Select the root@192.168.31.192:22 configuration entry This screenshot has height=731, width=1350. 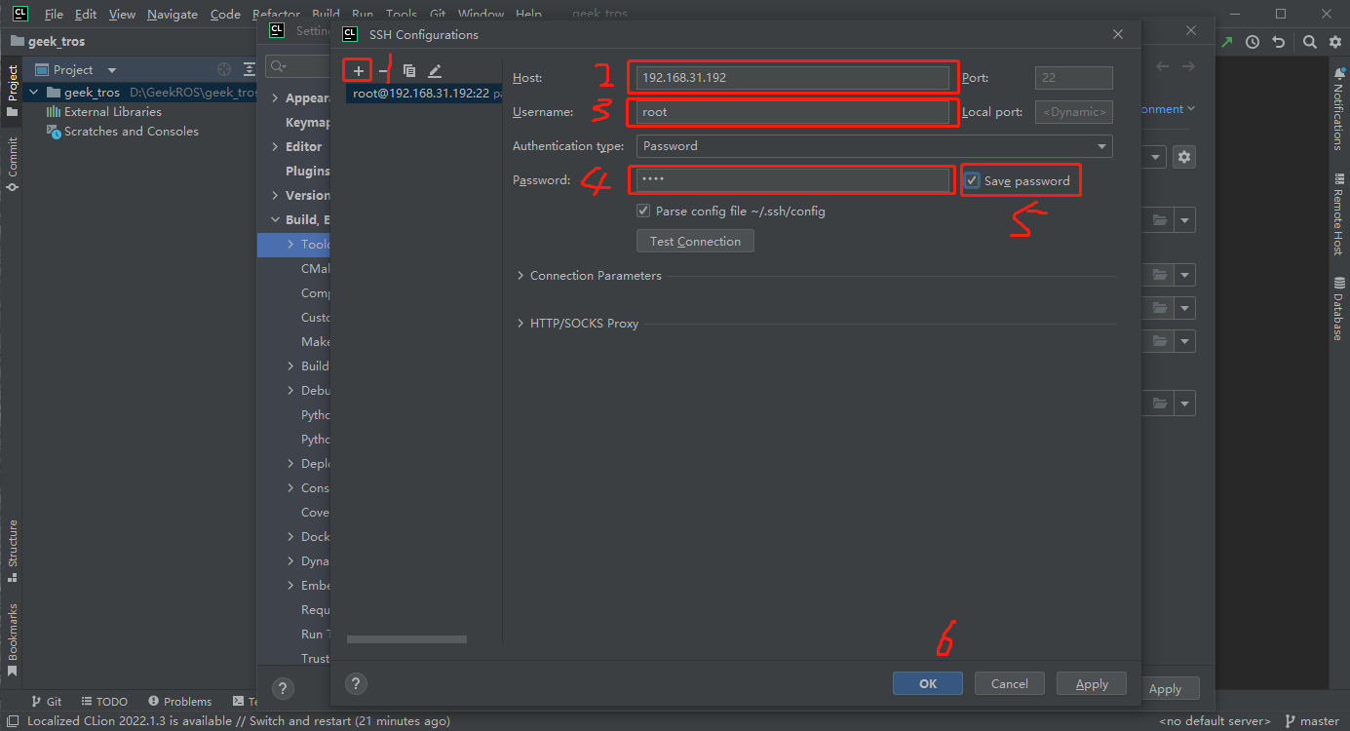(x=424, y=94)
